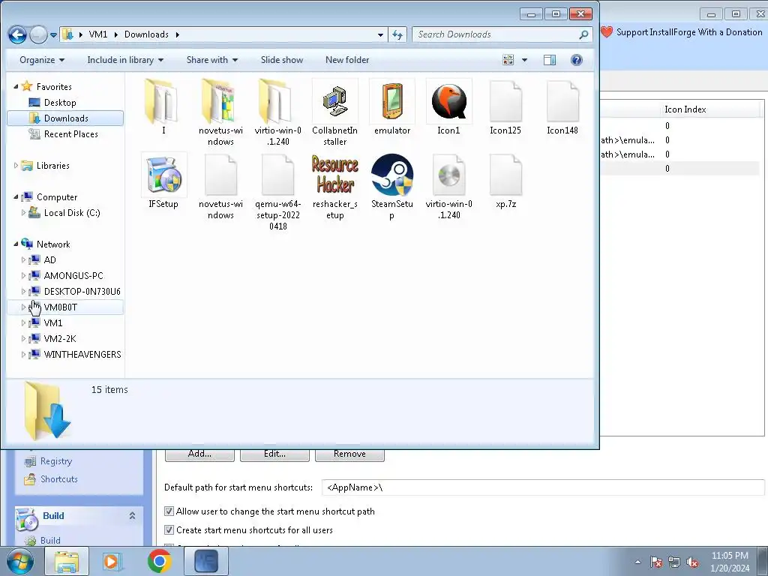
Task: Open Shortcuts in InstallForge sidebar
Action: tap(58, 479)
